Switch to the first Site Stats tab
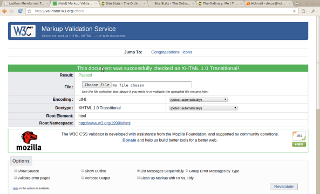 tap(124, 3)
